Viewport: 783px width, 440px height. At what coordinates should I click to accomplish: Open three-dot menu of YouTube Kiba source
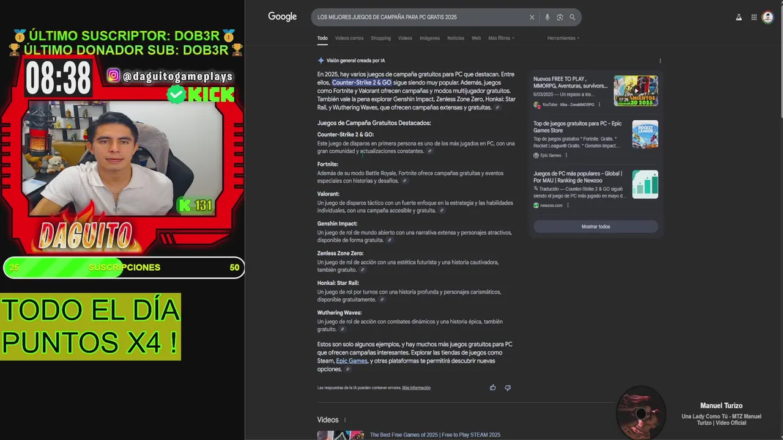click(x=599, y=105)
